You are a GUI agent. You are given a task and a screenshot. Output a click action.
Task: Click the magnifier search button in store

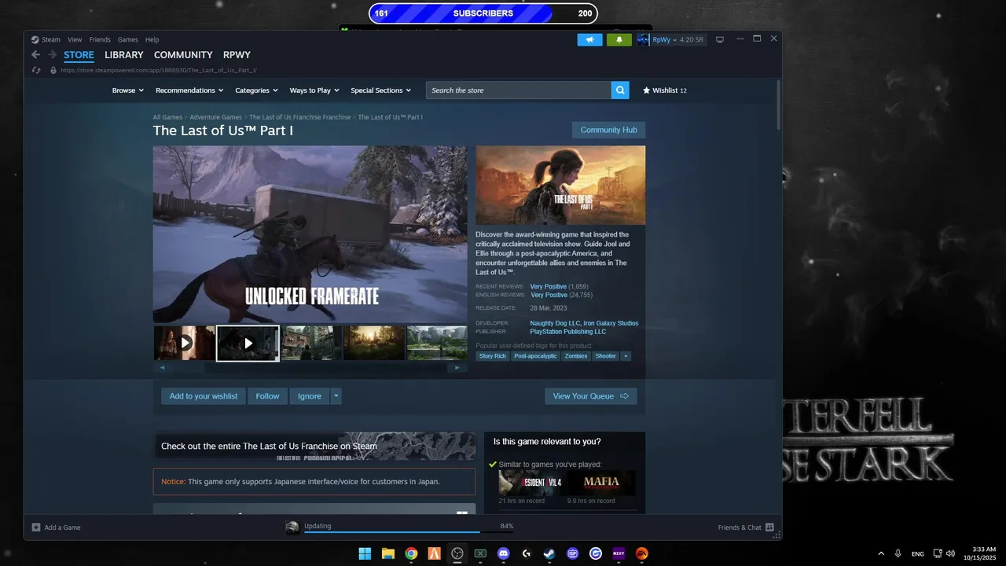coord(621,90)
